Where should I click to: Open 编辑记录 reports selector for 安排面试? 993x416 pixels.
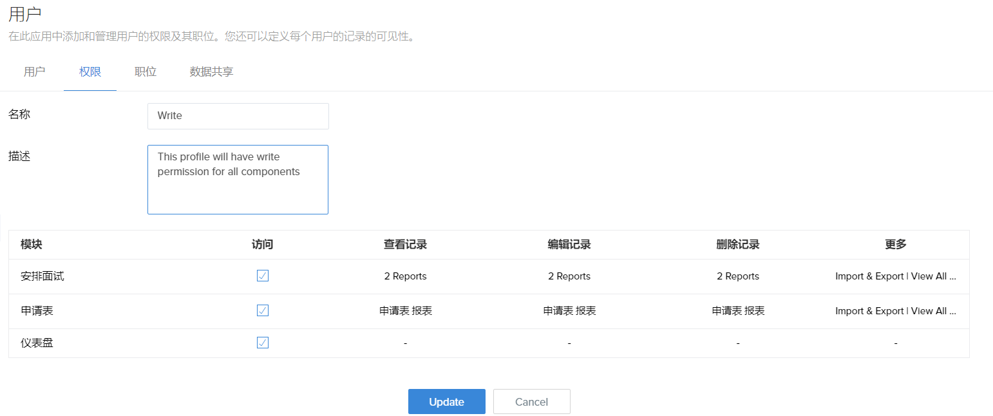pyautogui.click(x=569, y=276)
